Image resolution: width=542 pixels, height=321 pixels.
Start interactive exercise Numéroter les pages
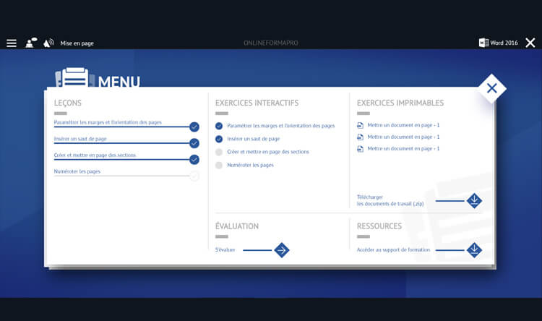250,165
